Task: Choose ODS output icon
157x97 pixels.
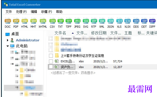Action: pyautogui.click(x=136, y=21)
